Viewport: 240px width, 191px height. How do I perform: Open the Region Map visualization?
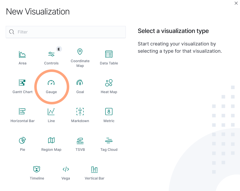[x=51, y=141]
